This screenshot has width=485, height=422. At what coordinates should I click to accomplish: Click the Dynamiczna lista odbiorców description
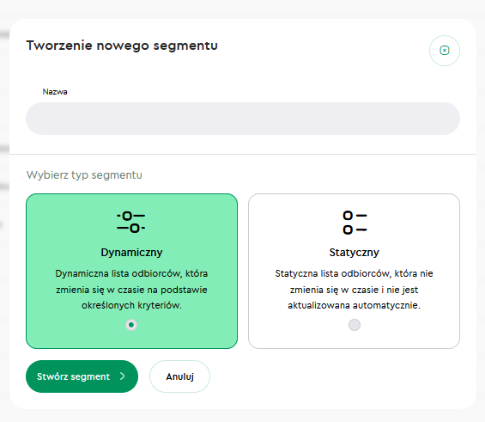coord(131,290)
